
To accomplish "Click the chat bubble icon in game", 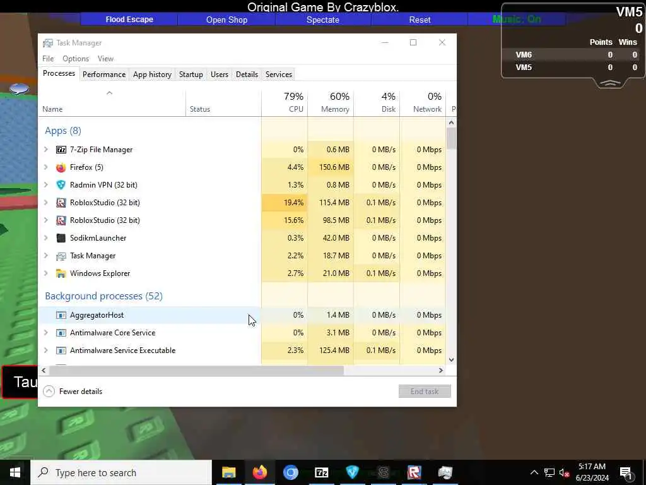I will 19,88.
